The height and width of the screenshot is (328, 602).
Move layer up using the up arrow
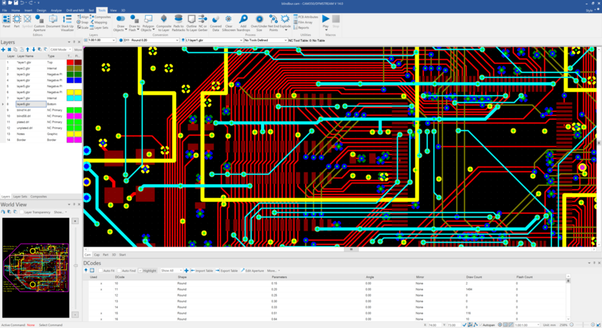28,49
